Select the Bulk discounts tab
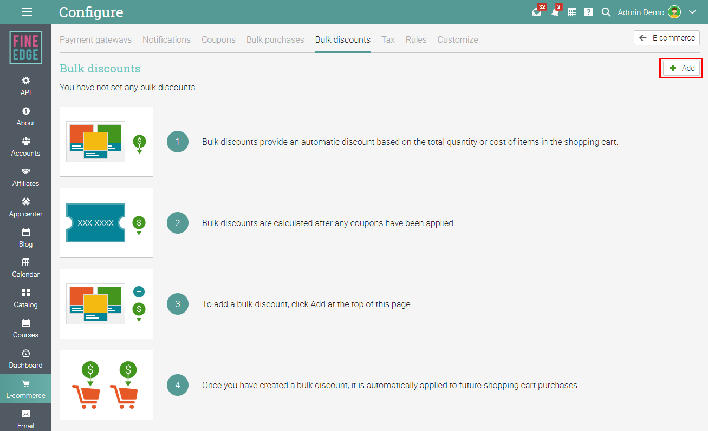Screen dimensions: 708x431 [343, 39]
